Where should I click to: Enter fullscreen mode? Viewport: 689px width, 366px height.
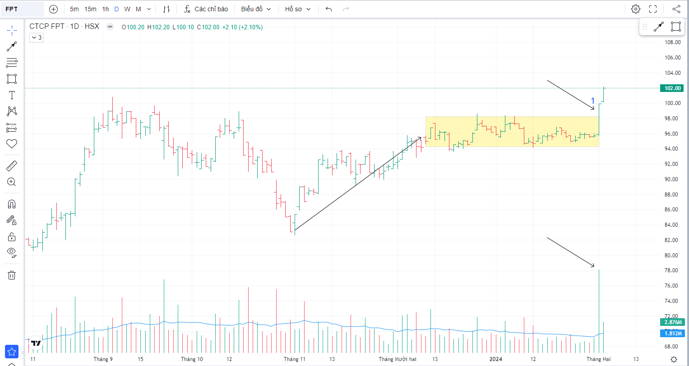tap(653, 9)
